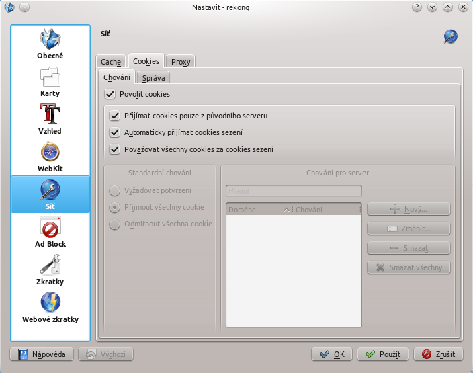Screen dimensions: 473x373
Task: Open the Ad Block settings section
Action: [50, 232]
